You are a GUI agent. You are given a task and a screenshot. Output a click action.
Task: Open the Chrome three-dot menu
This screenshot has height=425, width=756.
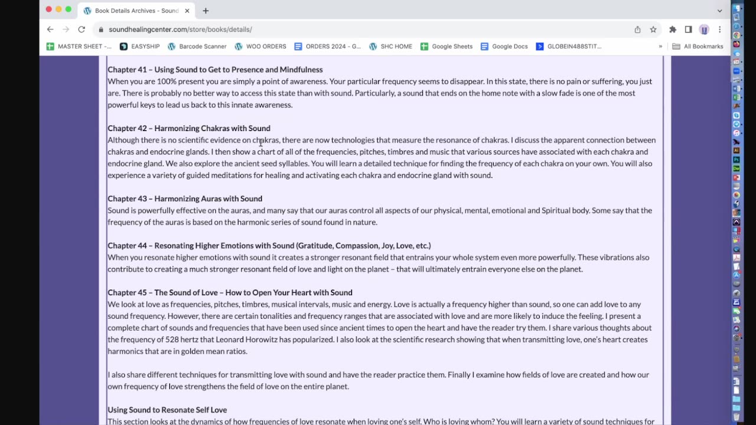click(x=719, y=30)
